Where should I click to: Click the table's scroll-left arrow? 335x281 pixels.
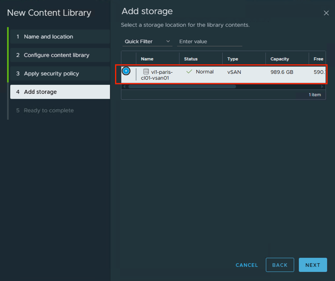click(125, 86)
